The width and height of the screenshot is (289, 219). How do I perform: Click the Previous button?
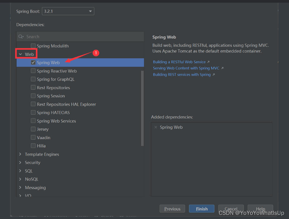click(x=172, y=209)
